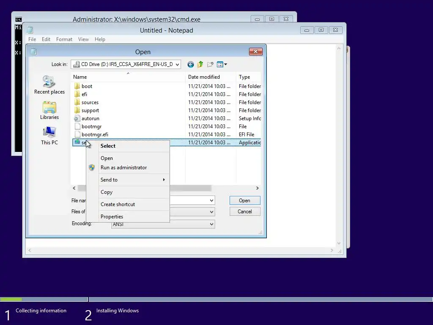The height and width of the screenshot is (325, 433).
Task: Open Notepad's View menu
Action: tap(83, 39)
